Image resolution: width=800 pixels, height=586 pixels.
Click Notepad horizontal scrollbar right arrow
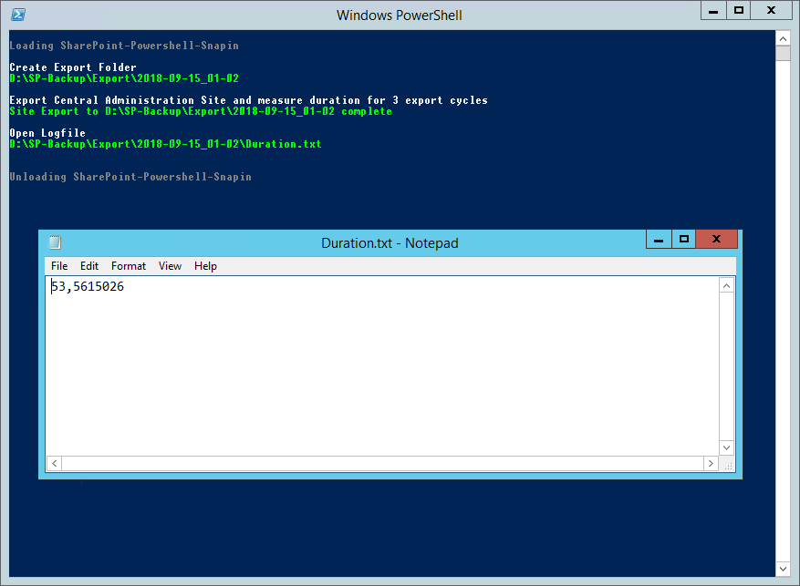click(711, 463)
